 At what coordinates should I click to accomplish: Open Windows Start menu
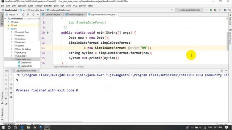point(3,127)
